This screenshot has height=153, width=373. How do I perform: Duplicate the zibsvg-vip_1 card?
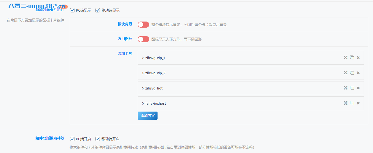[x=352, y=57]
